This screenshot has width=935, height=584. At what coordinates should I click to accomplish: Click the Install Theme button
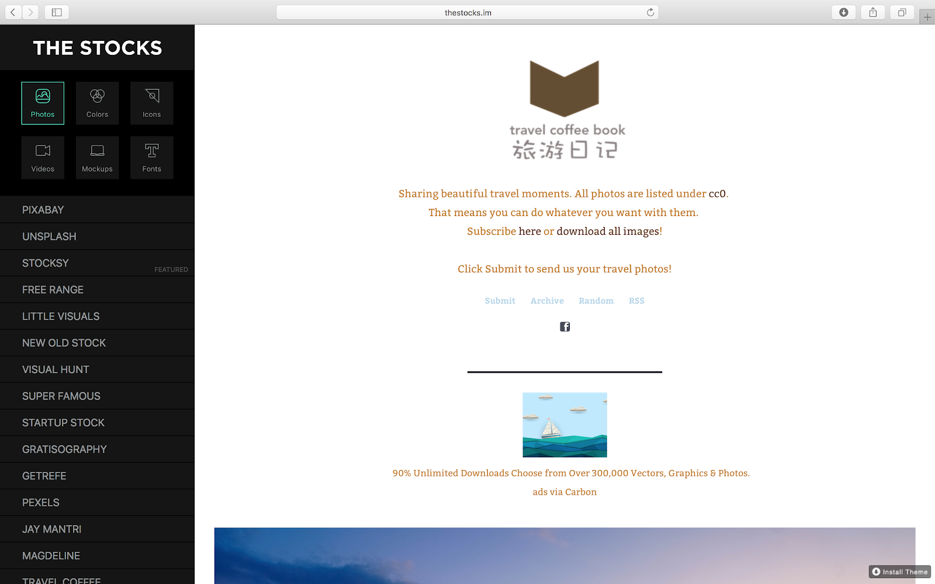[x=900, y=572]
